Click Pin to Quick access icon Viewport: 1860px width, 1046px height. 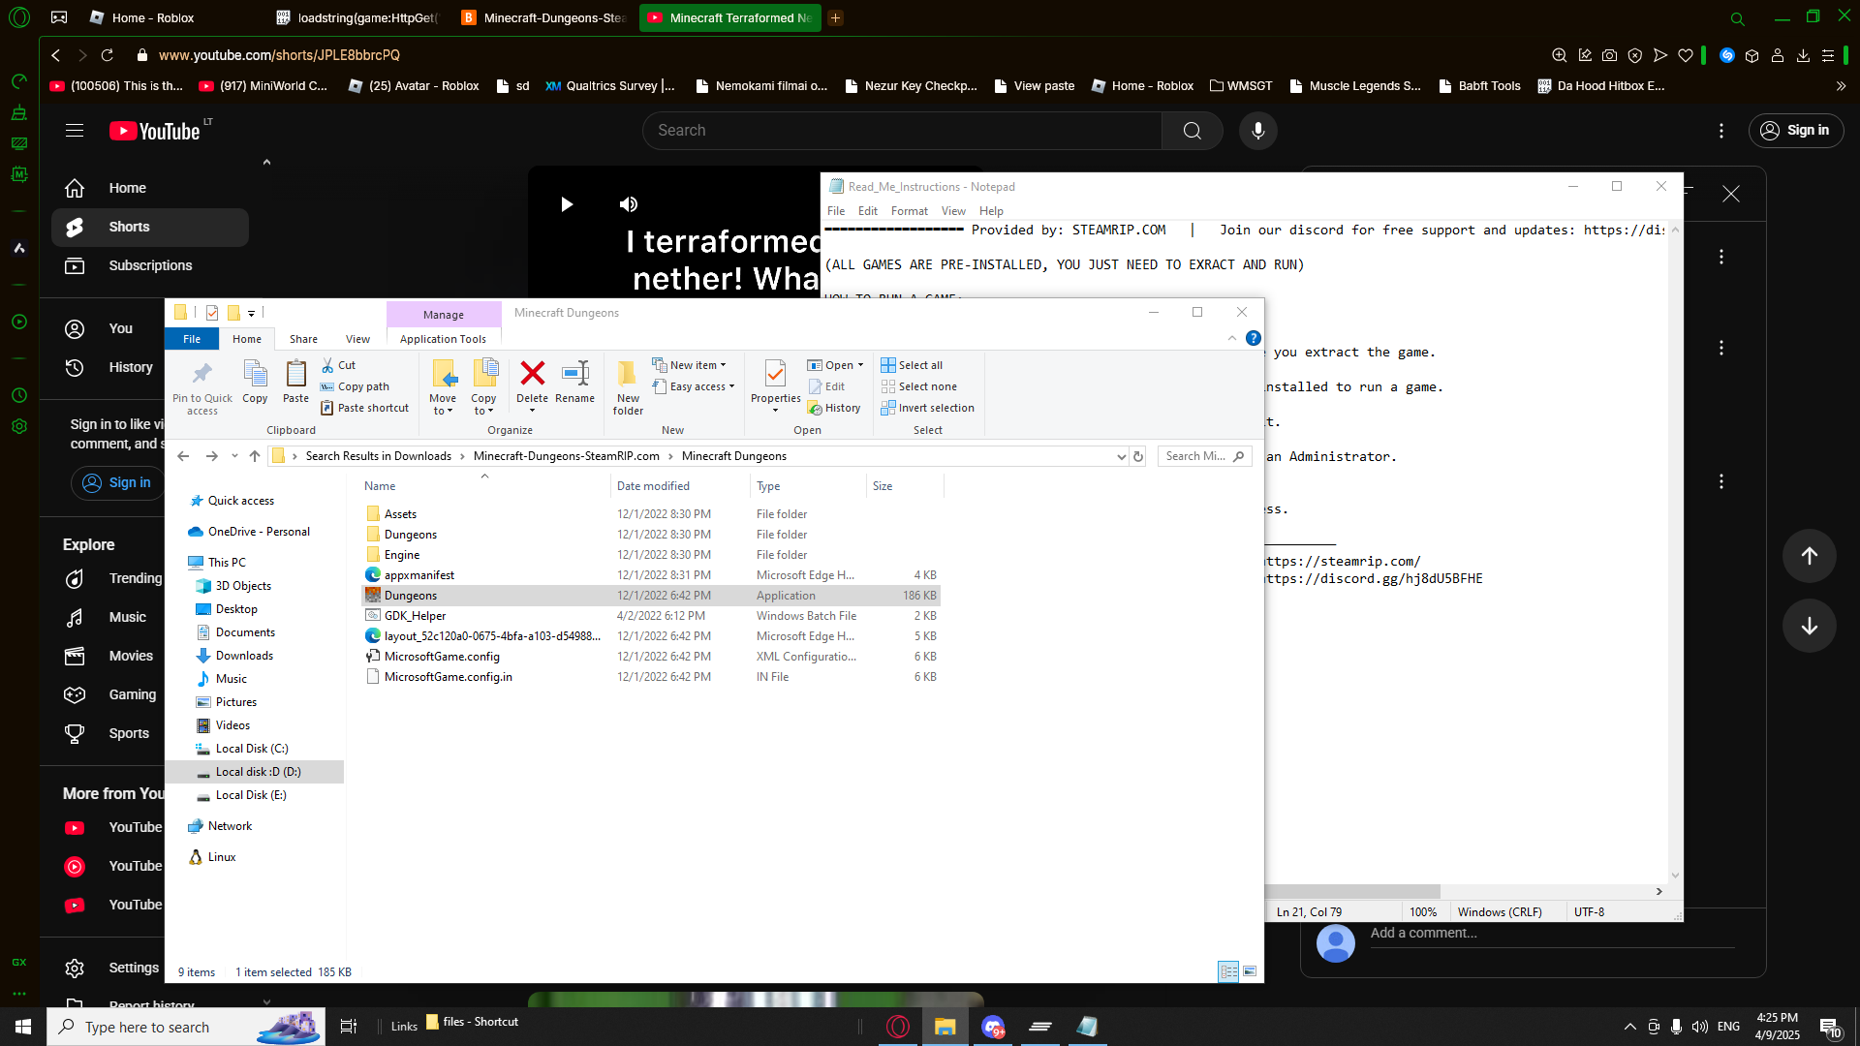(201, 387)
